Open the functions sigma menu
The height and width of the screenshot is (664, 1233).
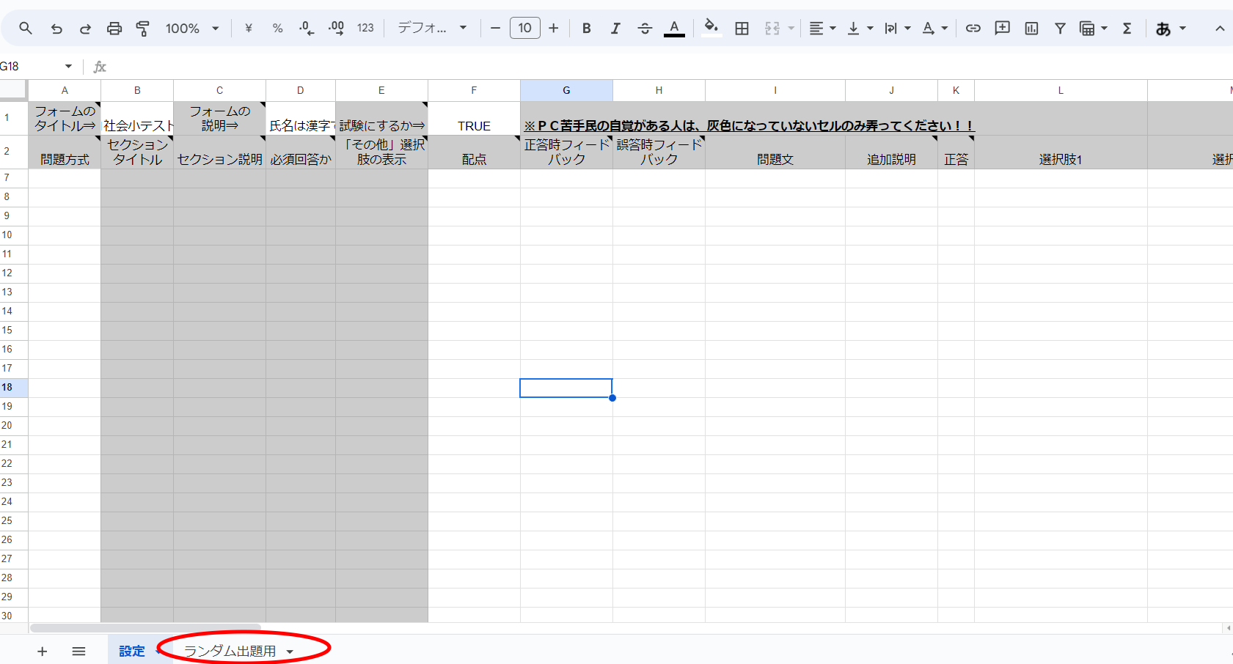click(x=1127, y=28)
